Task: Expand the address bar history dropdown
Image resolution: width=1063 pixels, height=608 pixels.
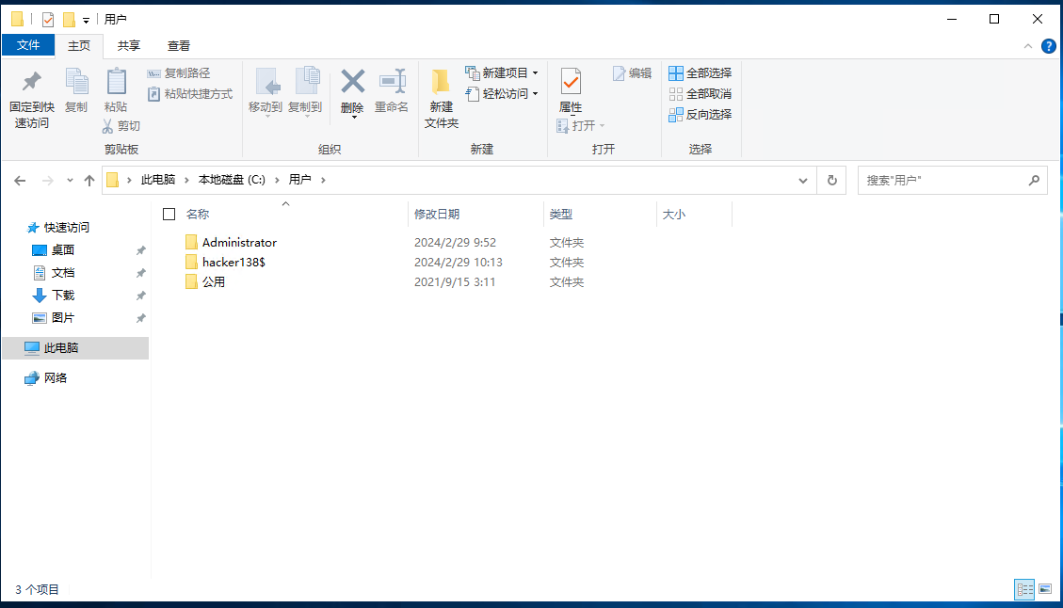Action: 803,181
